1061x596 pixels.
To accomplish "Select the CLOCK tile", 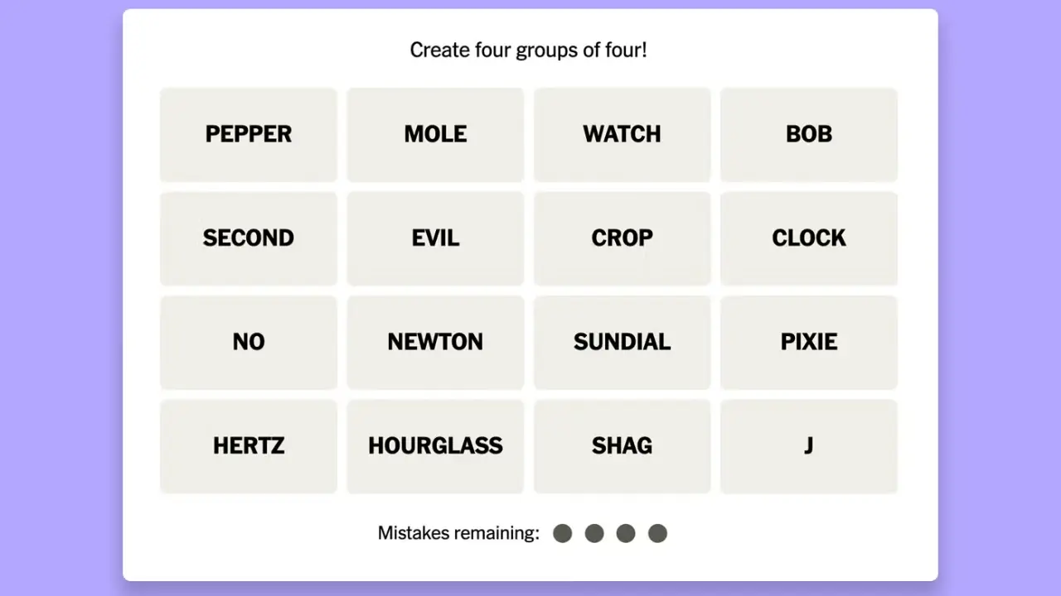I will [x=808, y=238].
